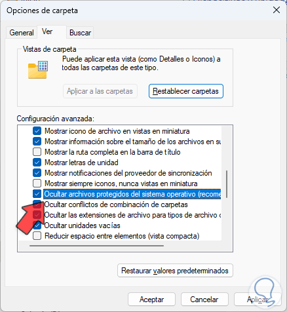Disable Mostrar notificaciones del proveedor de sincronización

pos(37,173)
